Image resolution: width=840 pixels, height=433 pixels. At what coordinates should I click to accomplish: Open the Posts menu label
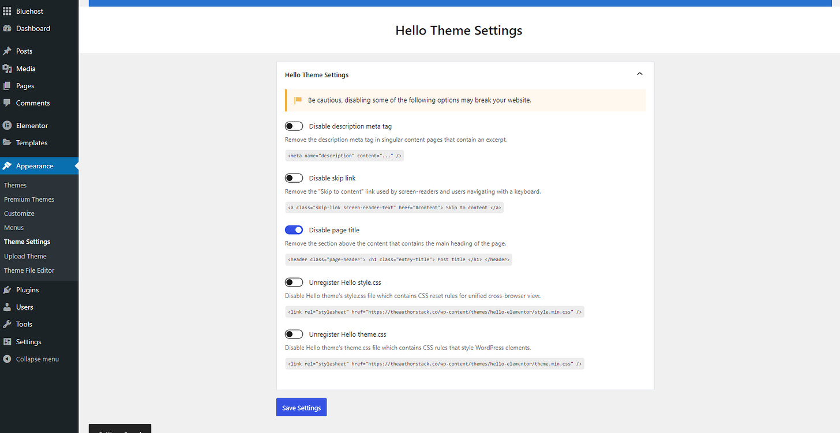24,51
